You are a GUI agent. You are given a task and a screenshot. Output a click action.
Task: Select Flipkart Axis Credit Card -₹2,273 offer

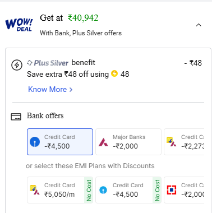tap(184, 142)
